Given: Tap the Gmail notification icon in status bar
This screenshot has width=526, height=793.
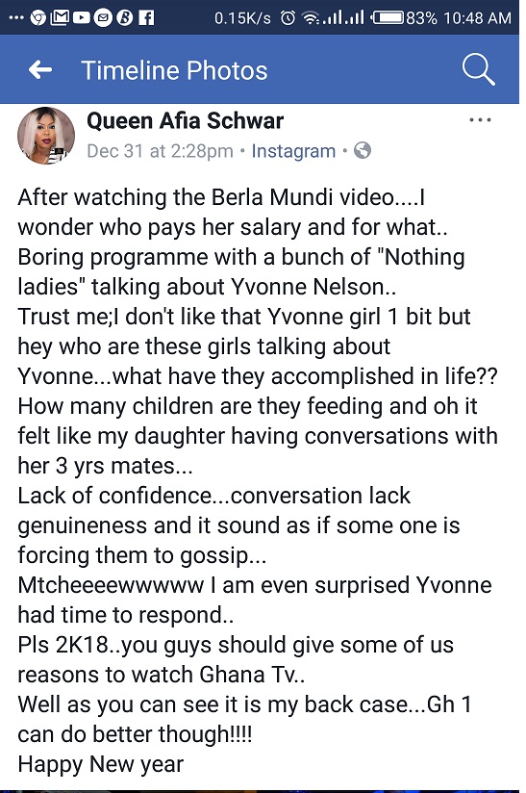Looking at the screenshot, I should click(x=60, y=17).
